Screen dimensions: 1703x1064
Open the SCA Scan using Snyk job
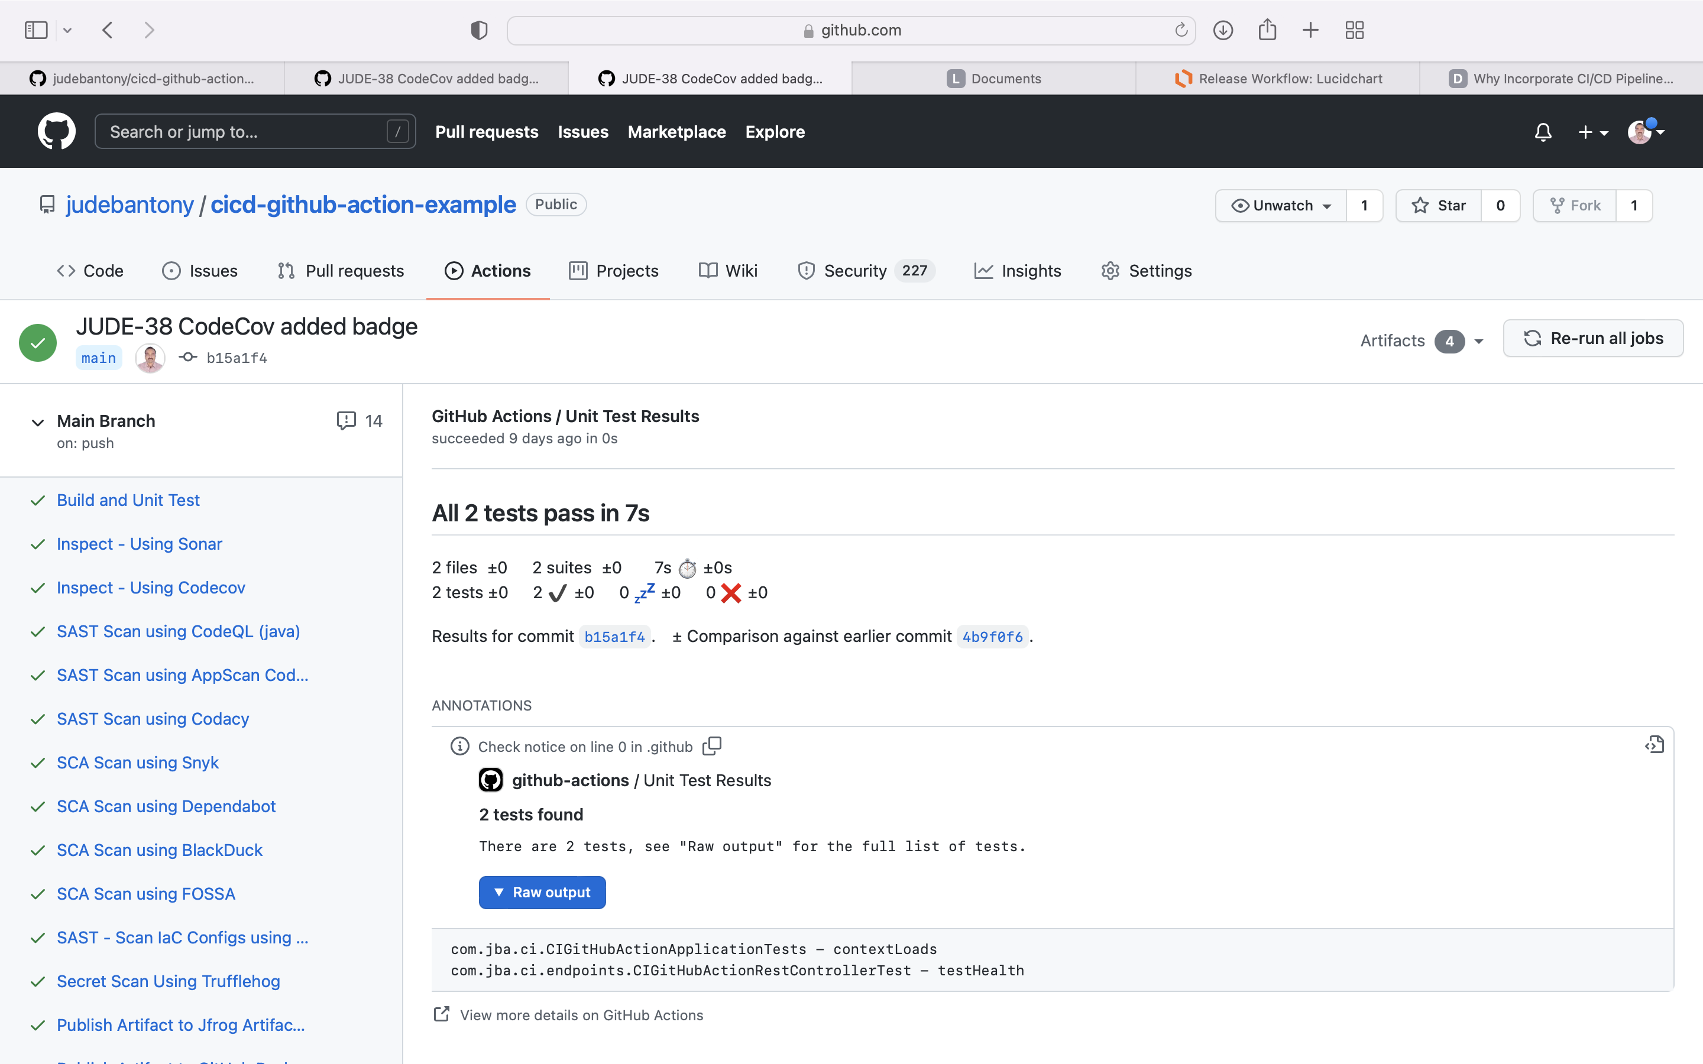point(138,763)
